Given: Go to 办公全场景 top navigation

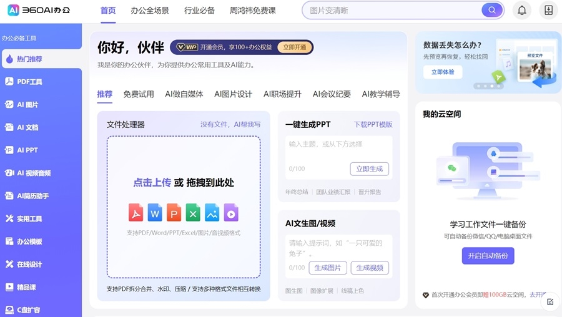Looking at the screenshot, I should [150, 11].
